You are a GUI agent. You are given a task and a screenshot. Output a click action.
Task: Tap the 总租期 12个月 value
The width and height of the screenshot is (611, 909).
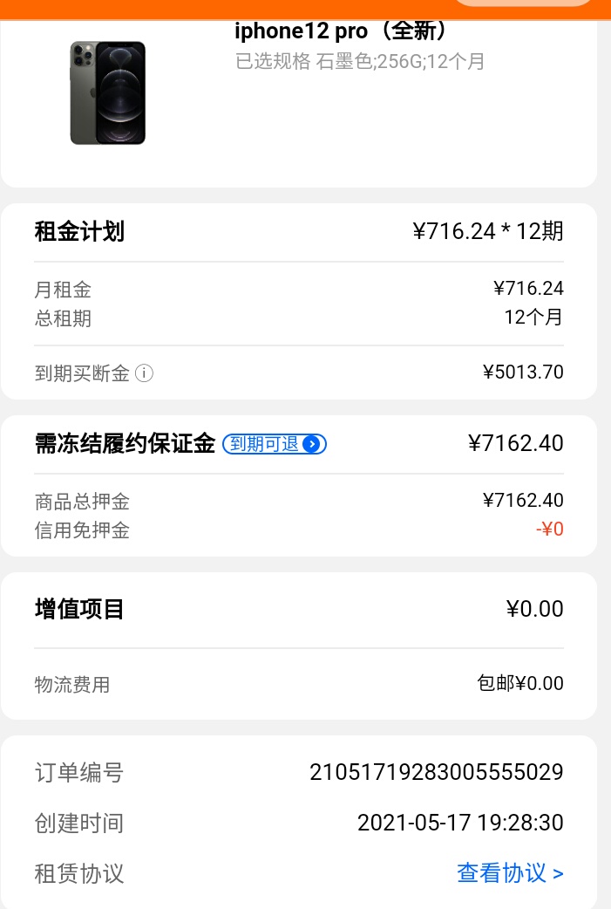point(533,318)
